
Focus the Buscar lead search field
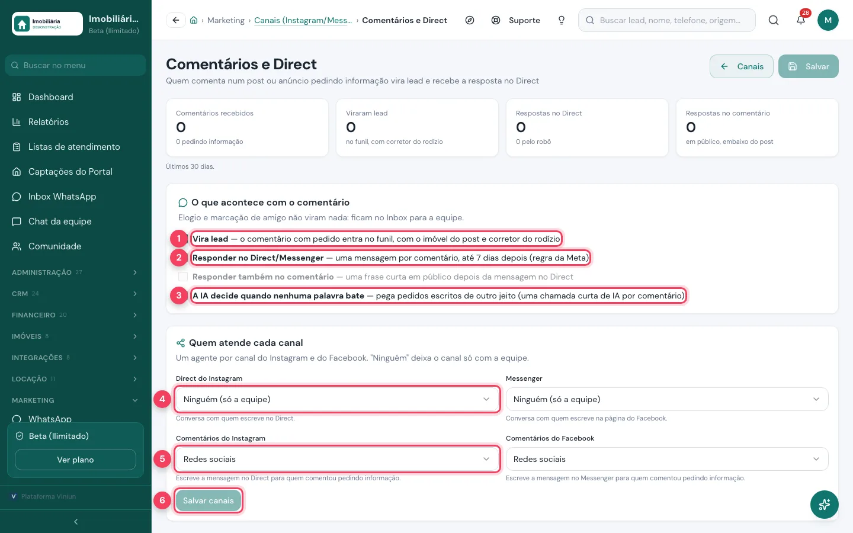(x=667, y=20)
